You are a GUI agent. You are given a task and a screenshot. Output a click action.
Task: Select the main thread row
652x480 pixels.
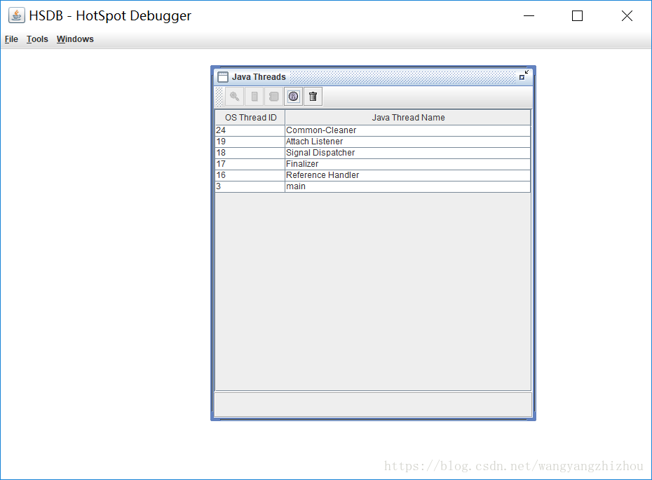[373, 186]
